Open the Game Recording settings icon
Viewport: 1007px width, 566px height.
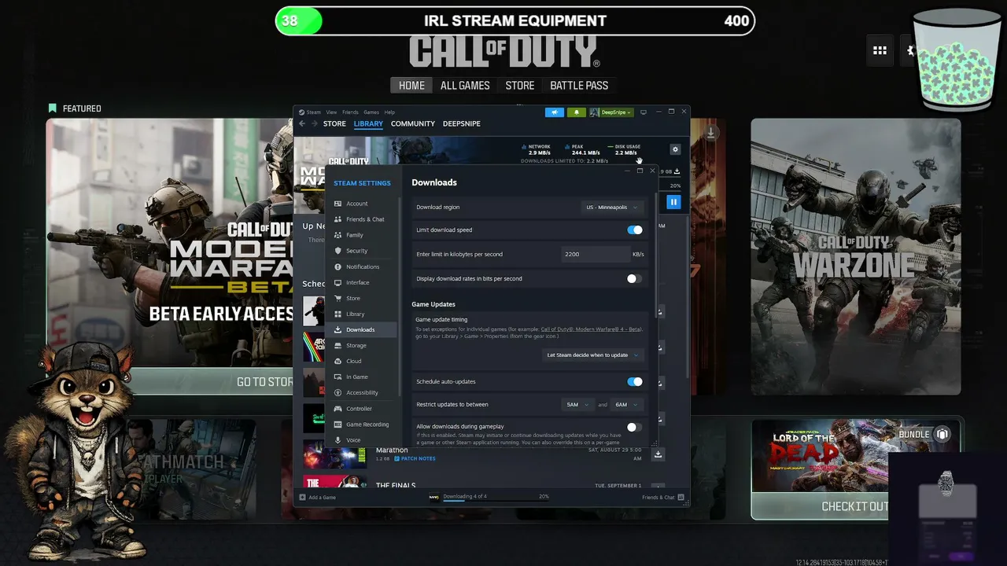coord(338,424)
